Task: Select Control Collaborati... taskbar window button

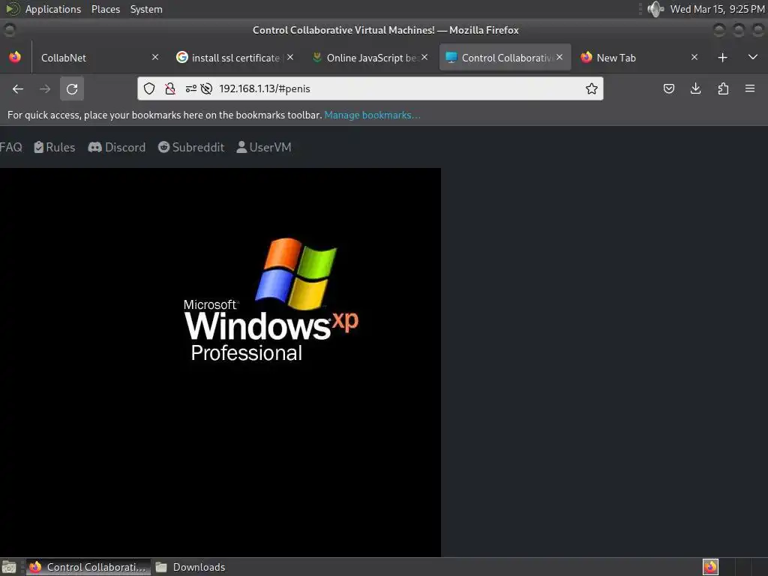Action: pos(88,567)
